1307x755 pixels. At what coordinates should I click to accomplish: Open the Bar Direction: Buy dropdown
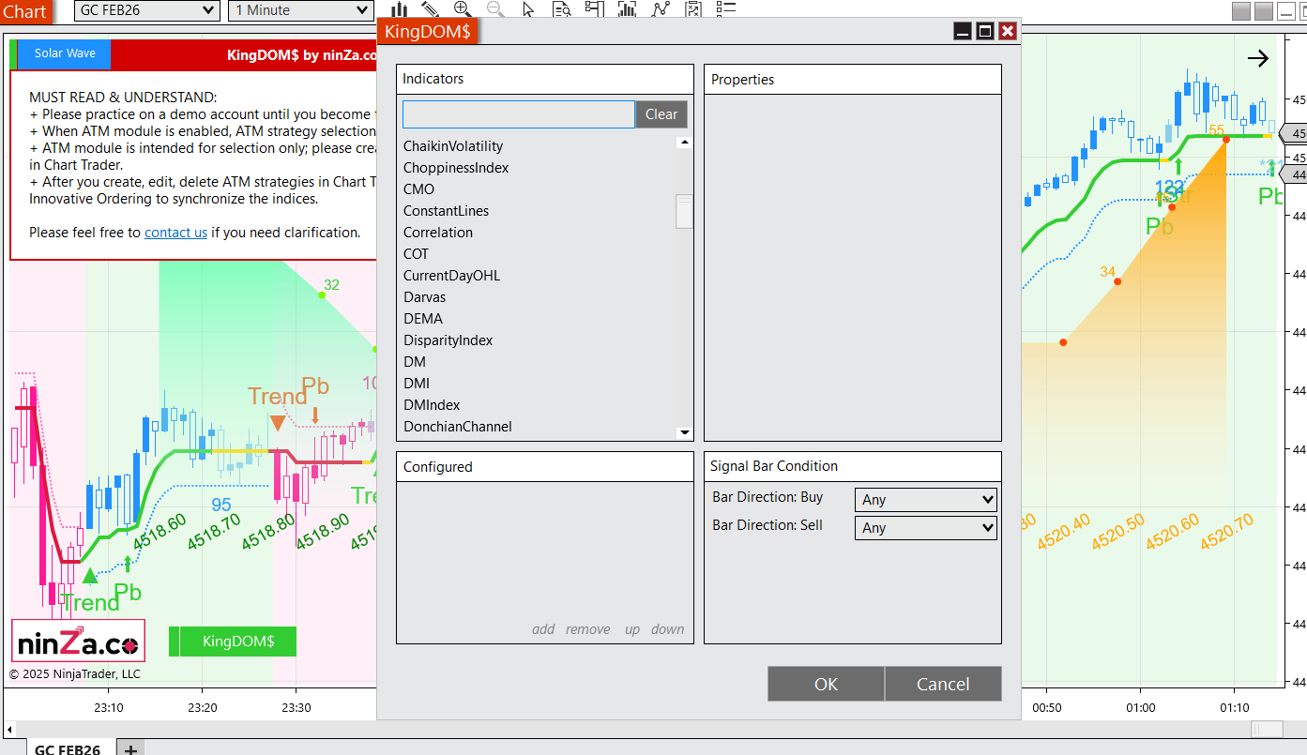tap(925, 500)
